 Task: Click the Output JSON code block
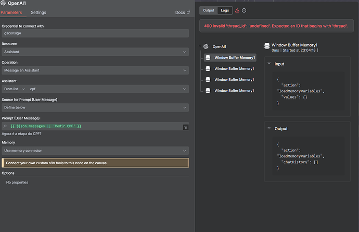pos(309,156)
